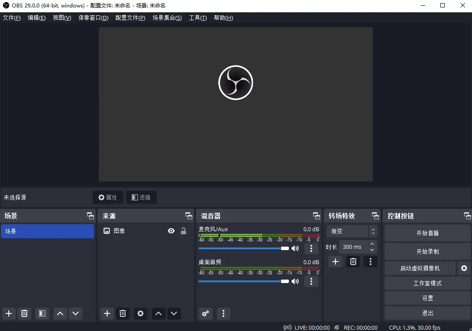The image size is (472, 331).
Task: Open the 视图(V) menu
Action: [62, 18]
